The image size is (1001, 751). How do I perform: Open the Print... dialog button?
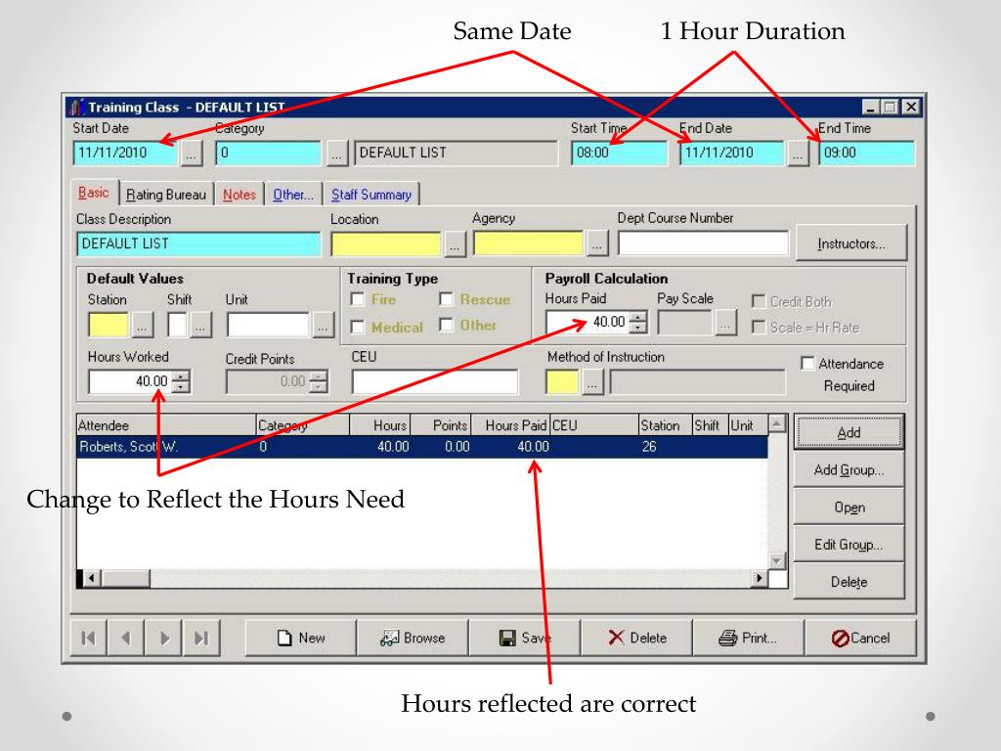[x=748, y=638]
